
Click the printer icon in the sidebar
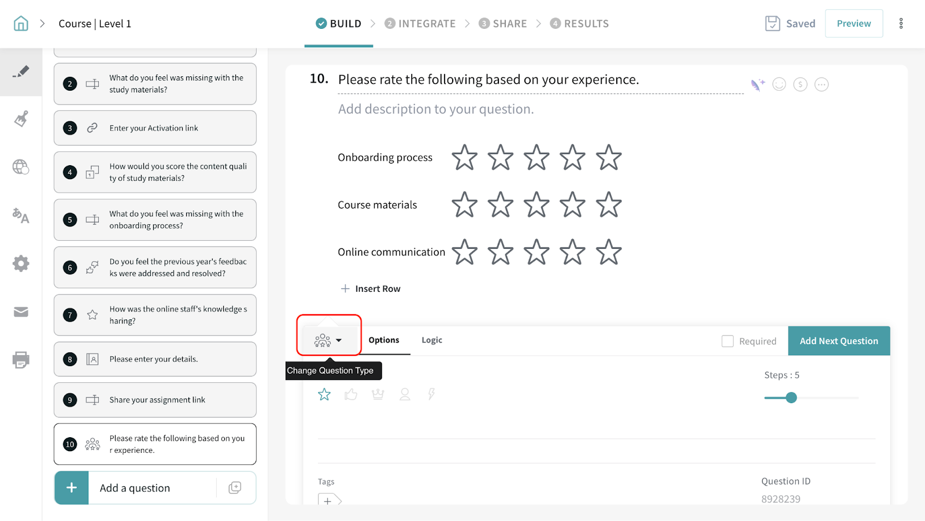click(21, 360)
